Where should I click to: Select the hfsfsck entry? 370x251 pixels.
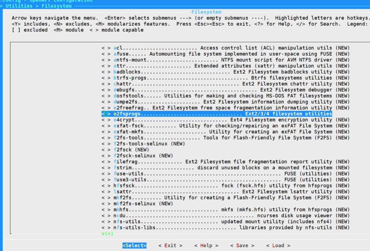point(225,186)
